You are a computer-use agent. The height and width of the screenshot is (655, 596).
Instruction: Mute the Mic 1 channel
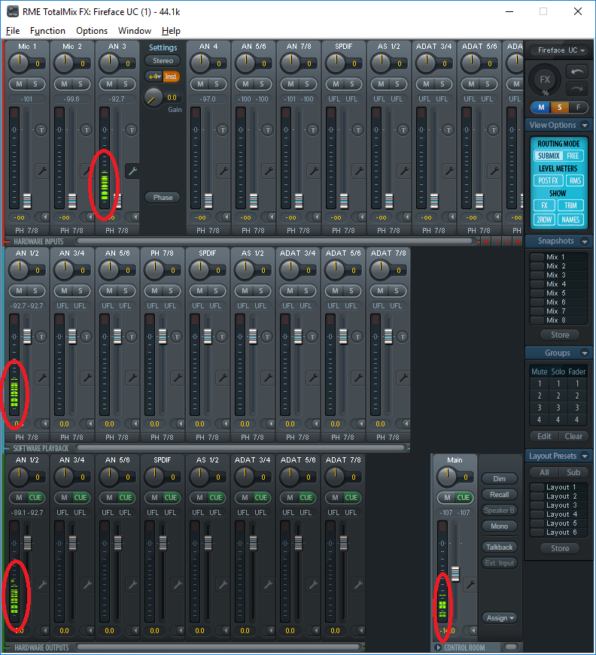(20, 84)
